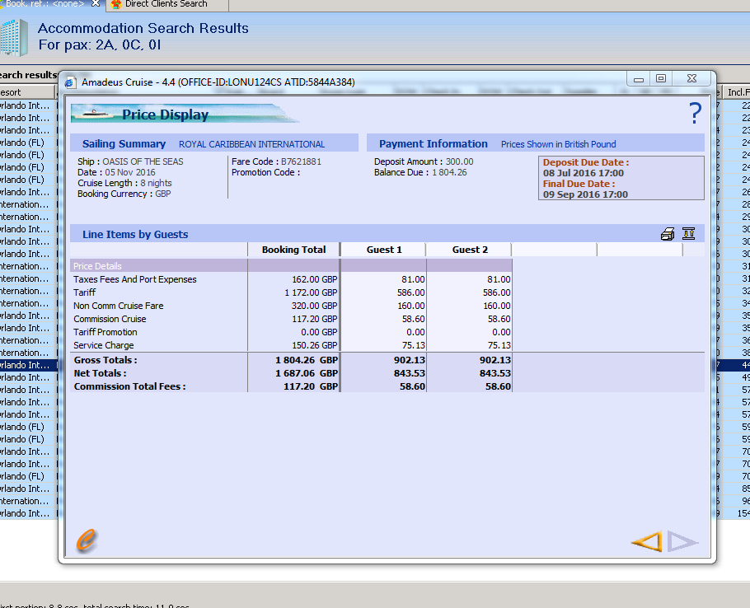The image size is (750, 608).
Task: Close the Amadeus Cruise window
Action: 691,79
